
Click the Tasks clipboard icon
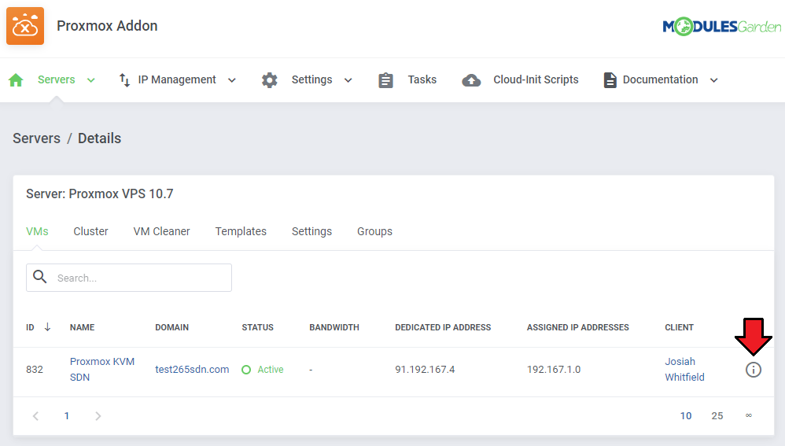(385, 80)
